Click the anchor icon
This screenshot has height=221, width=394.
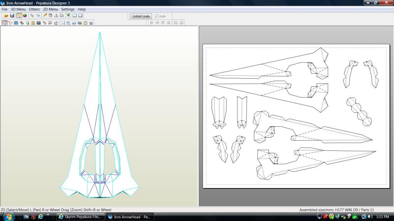coord(56,15)
